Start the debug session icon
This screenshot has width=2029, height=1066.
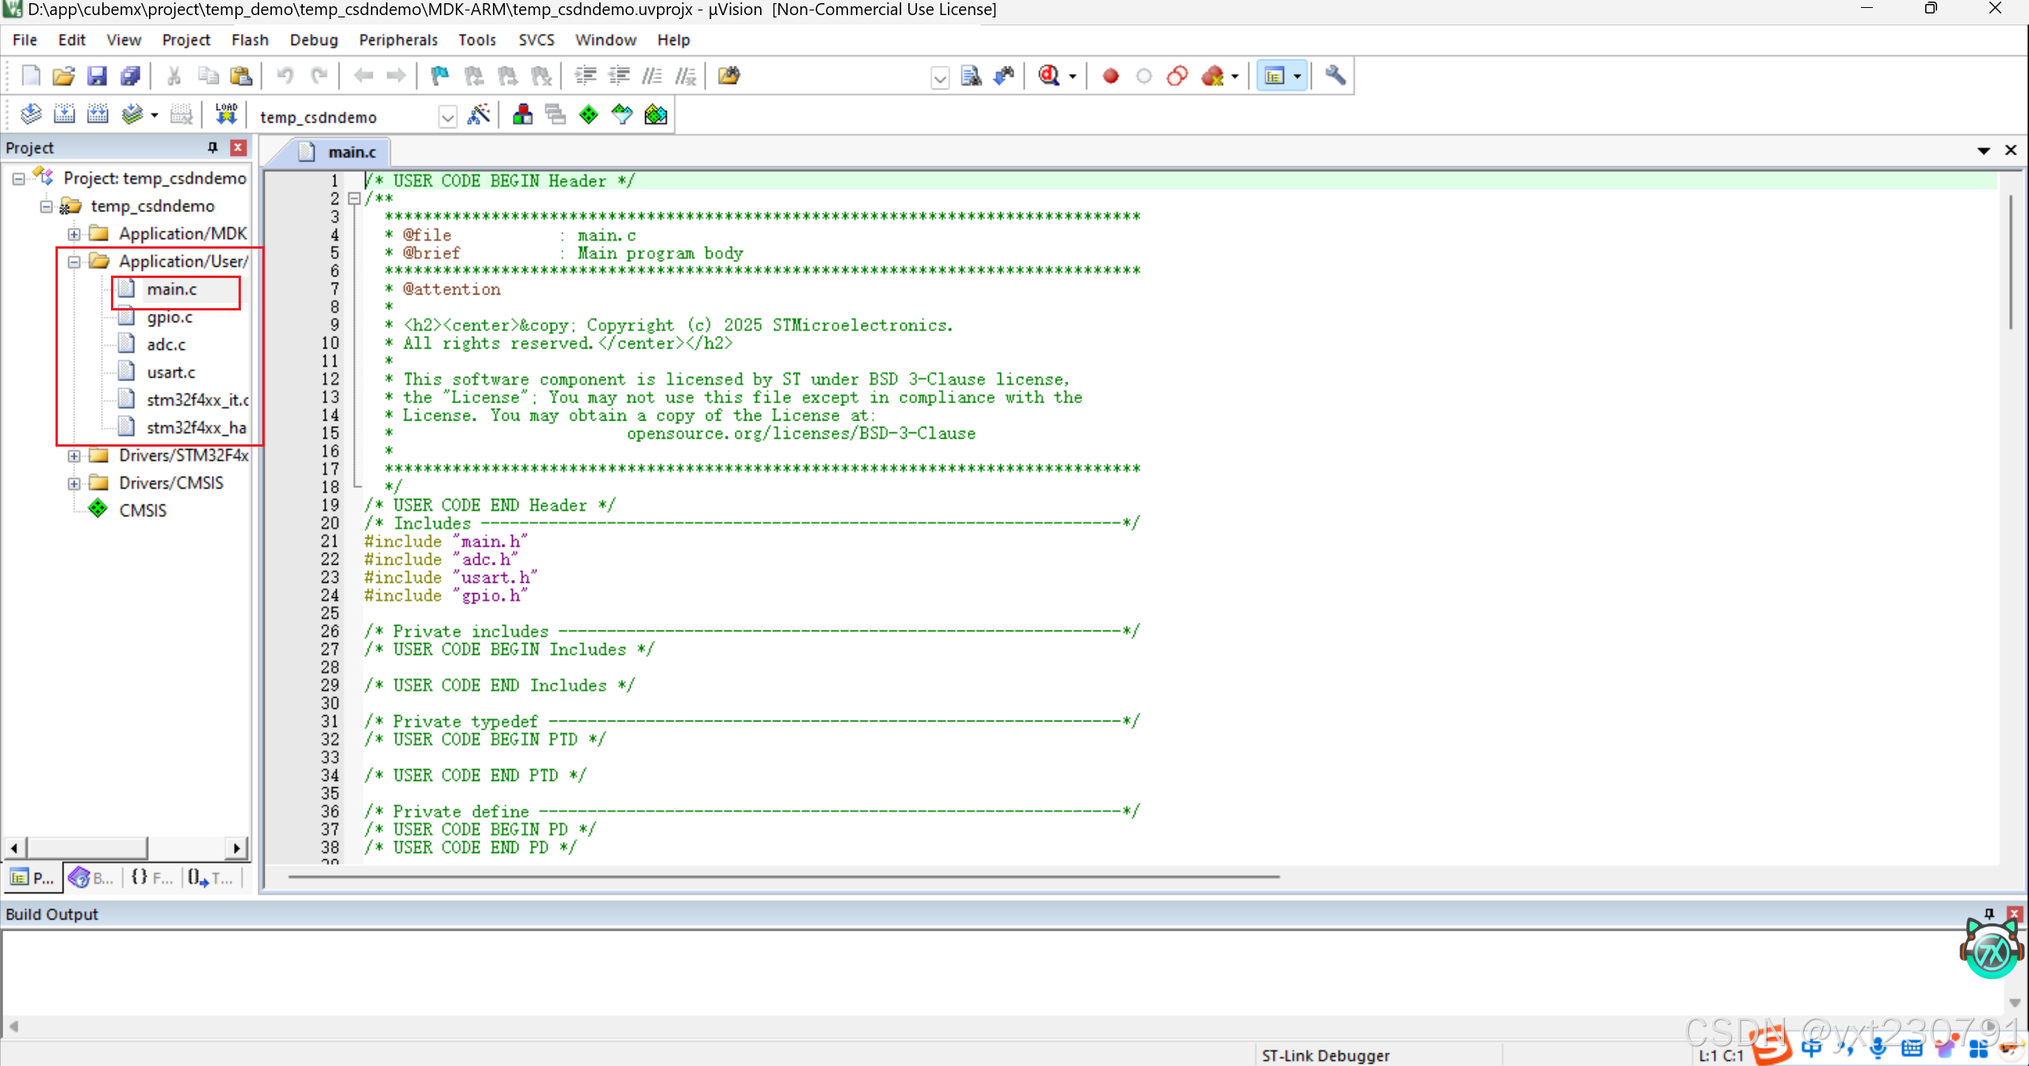click(x=1049, y=76)
